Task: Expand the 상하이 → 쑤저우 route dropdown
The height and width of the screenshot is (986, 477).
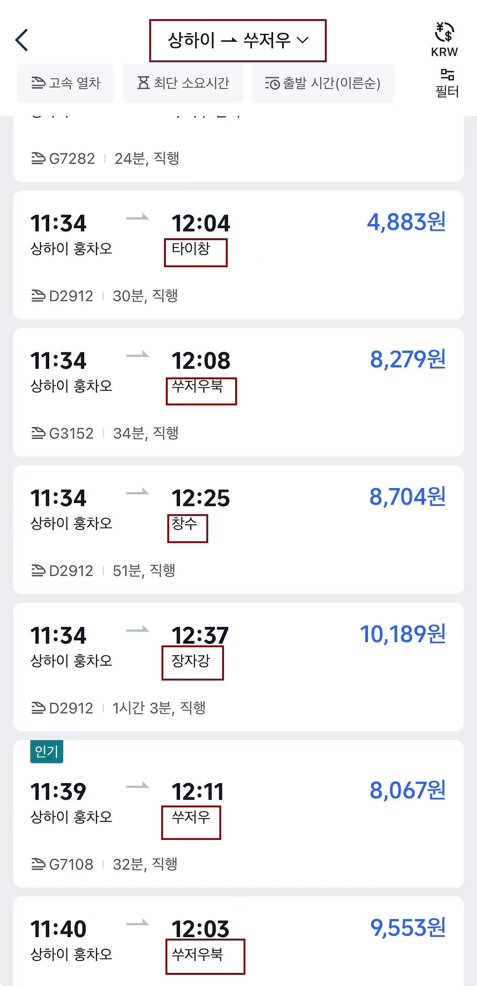Action: [x=237, y=40]
